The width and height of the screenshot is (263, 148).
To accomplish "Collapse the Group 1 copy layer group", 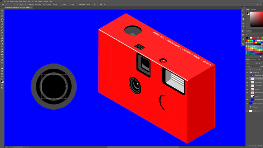I will pyautogui.click(x=249, y=72).
